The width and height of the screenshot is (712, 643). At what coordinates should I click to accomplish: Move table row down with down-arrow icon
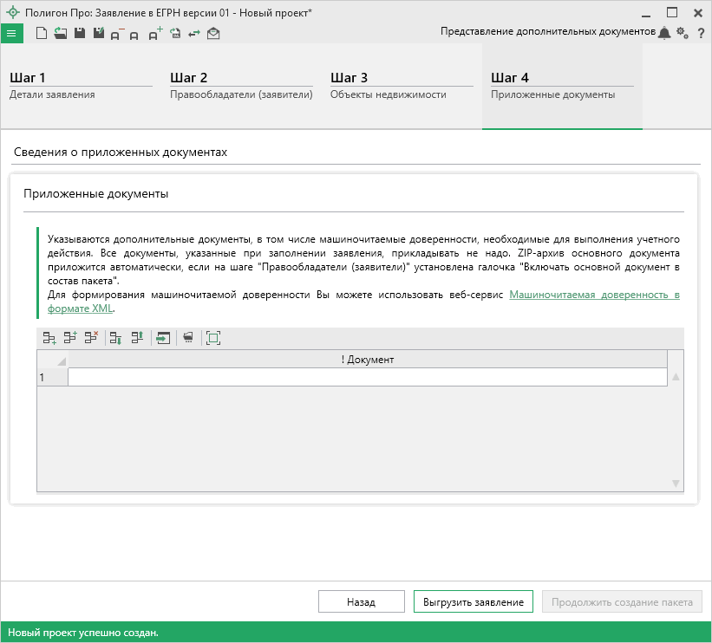(114, 338)
